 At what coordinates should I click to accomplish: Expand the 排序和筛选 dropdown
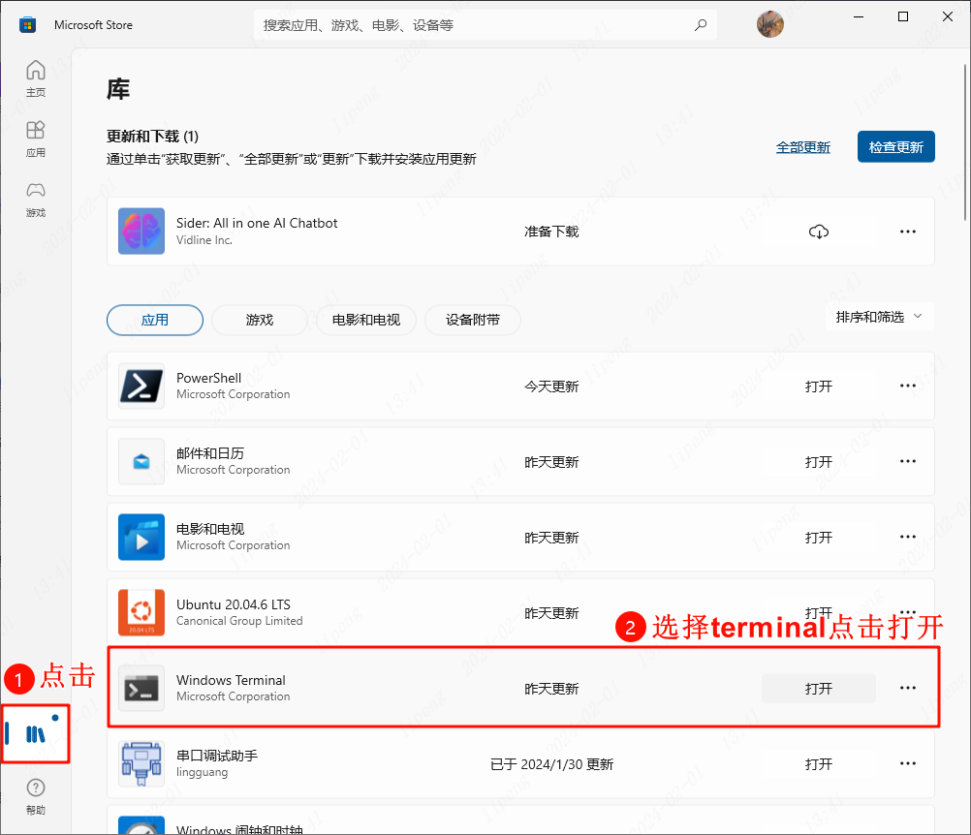pyautogui.click(x=879, y=317)
